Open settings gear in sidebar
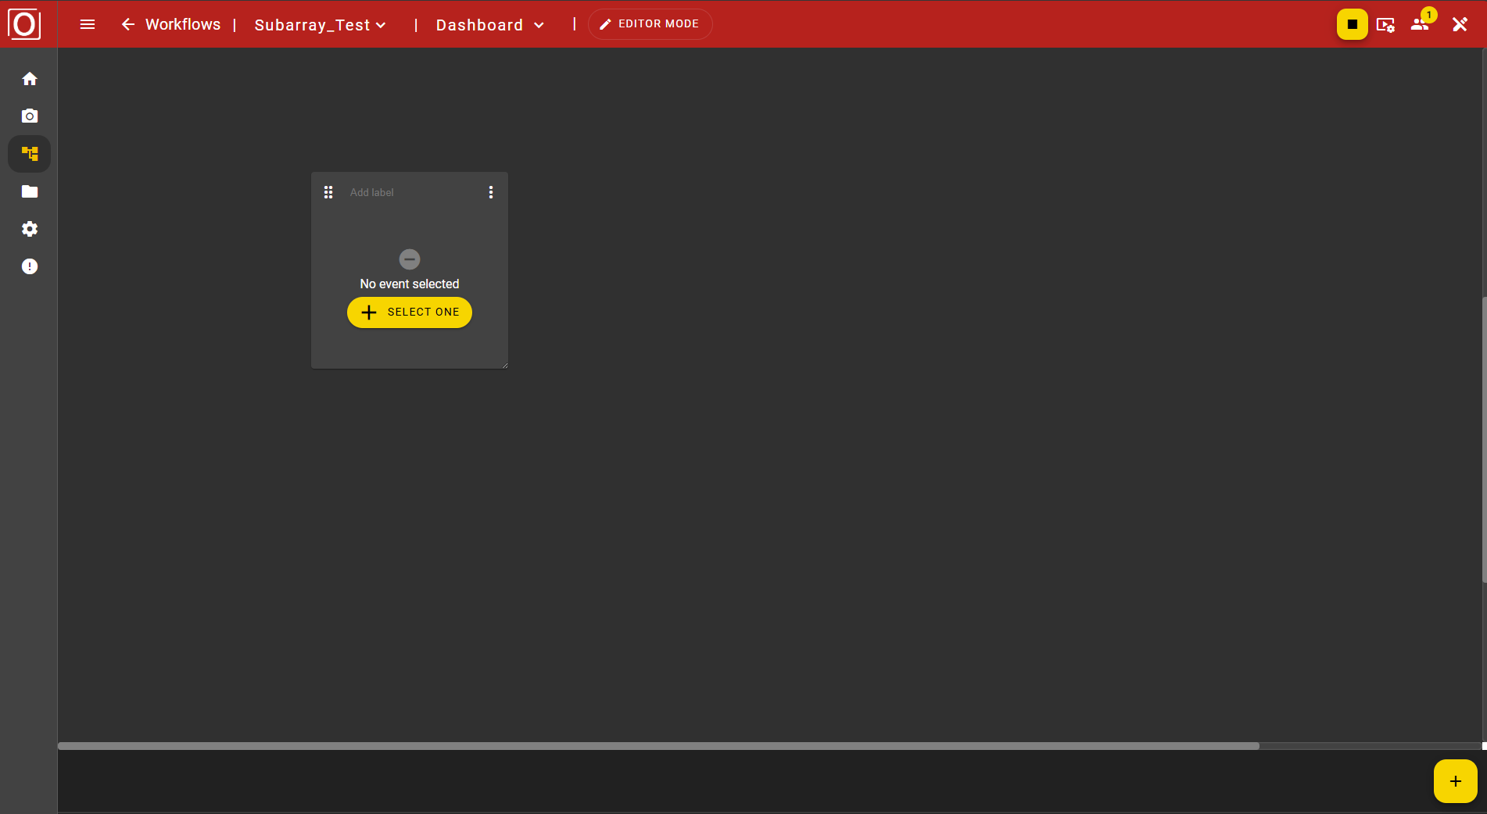Viewport: 1487px width, 814px height. (x=30, y=229)
